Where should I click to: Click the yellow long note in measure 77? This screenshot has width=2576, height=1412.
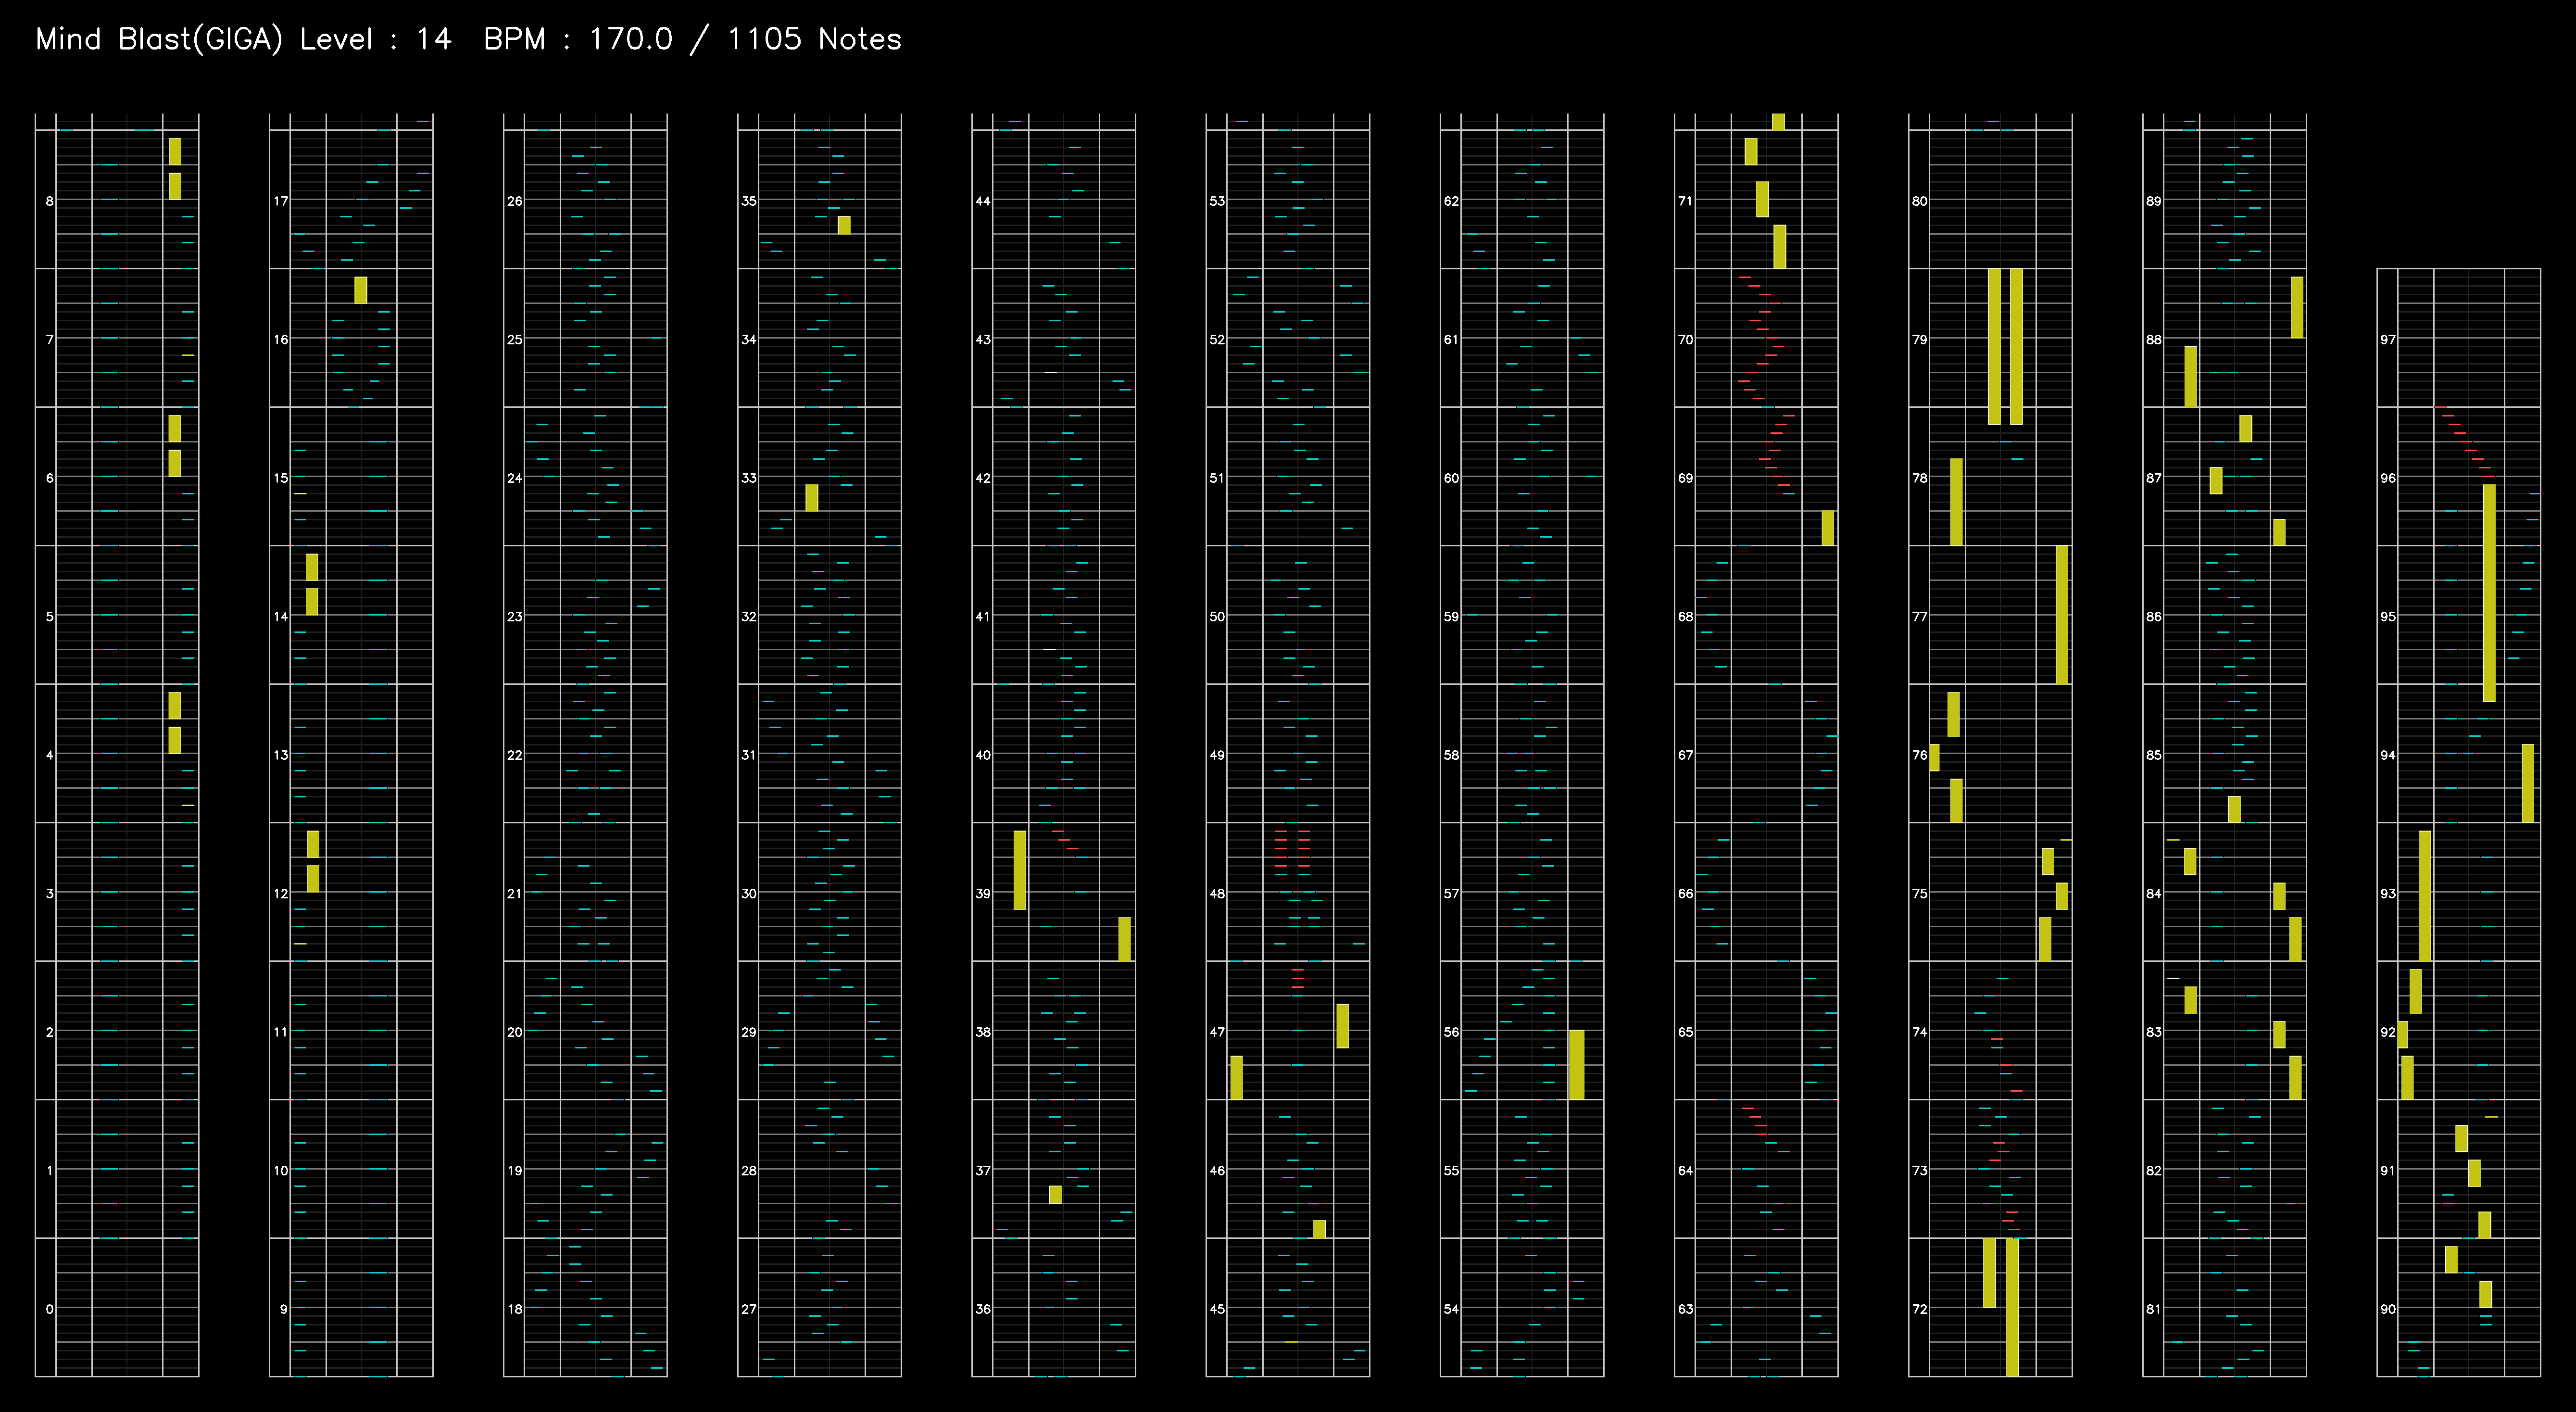coord(2062,615)
